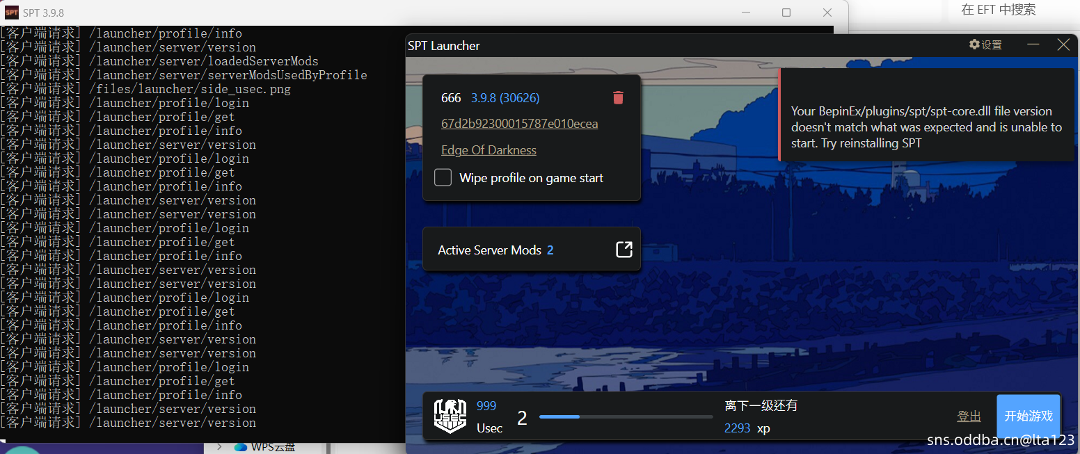Click the 离下一级还有 label
This screenshot has height=454, width=1080.
click(761, 405)
